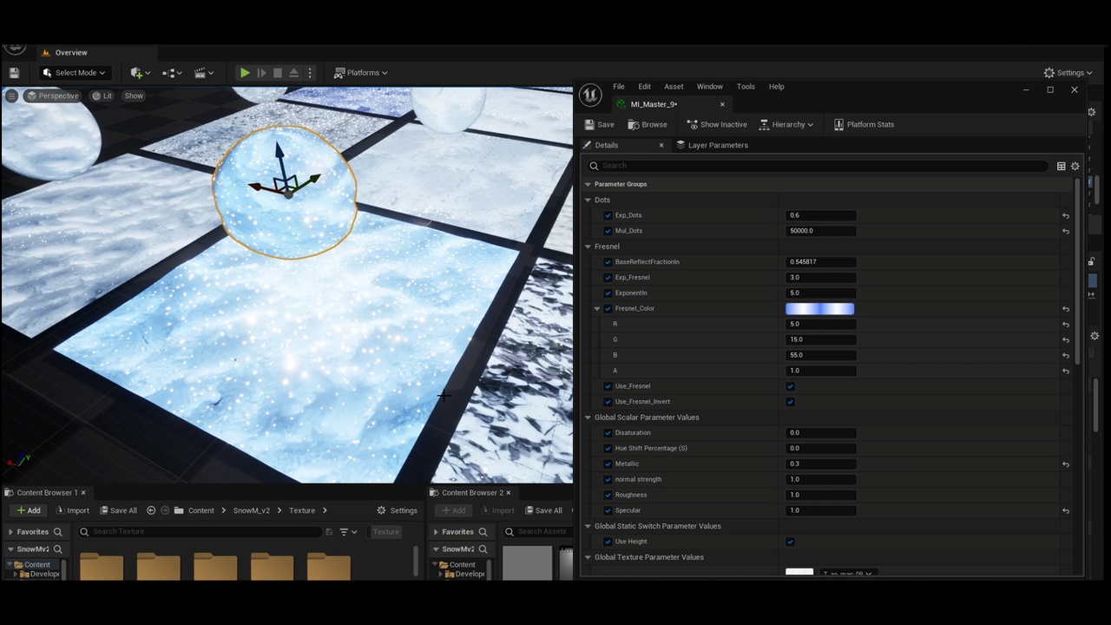The width and height of the screenshot is (1111, 625).
Task: Toggle Use Height value checkbox
Action: click(790, 542)
